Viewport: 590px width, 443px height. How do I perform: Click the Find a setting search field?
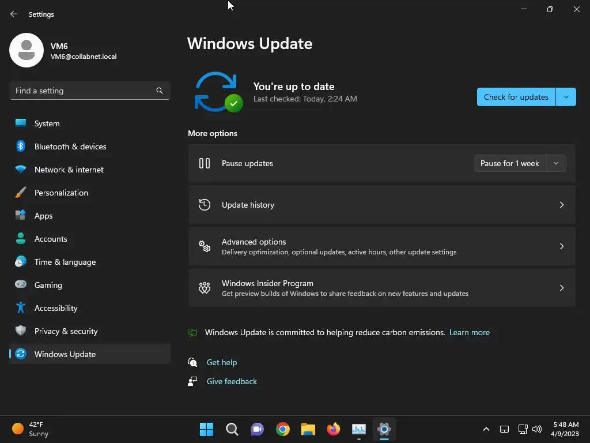[x=89, y=91]
